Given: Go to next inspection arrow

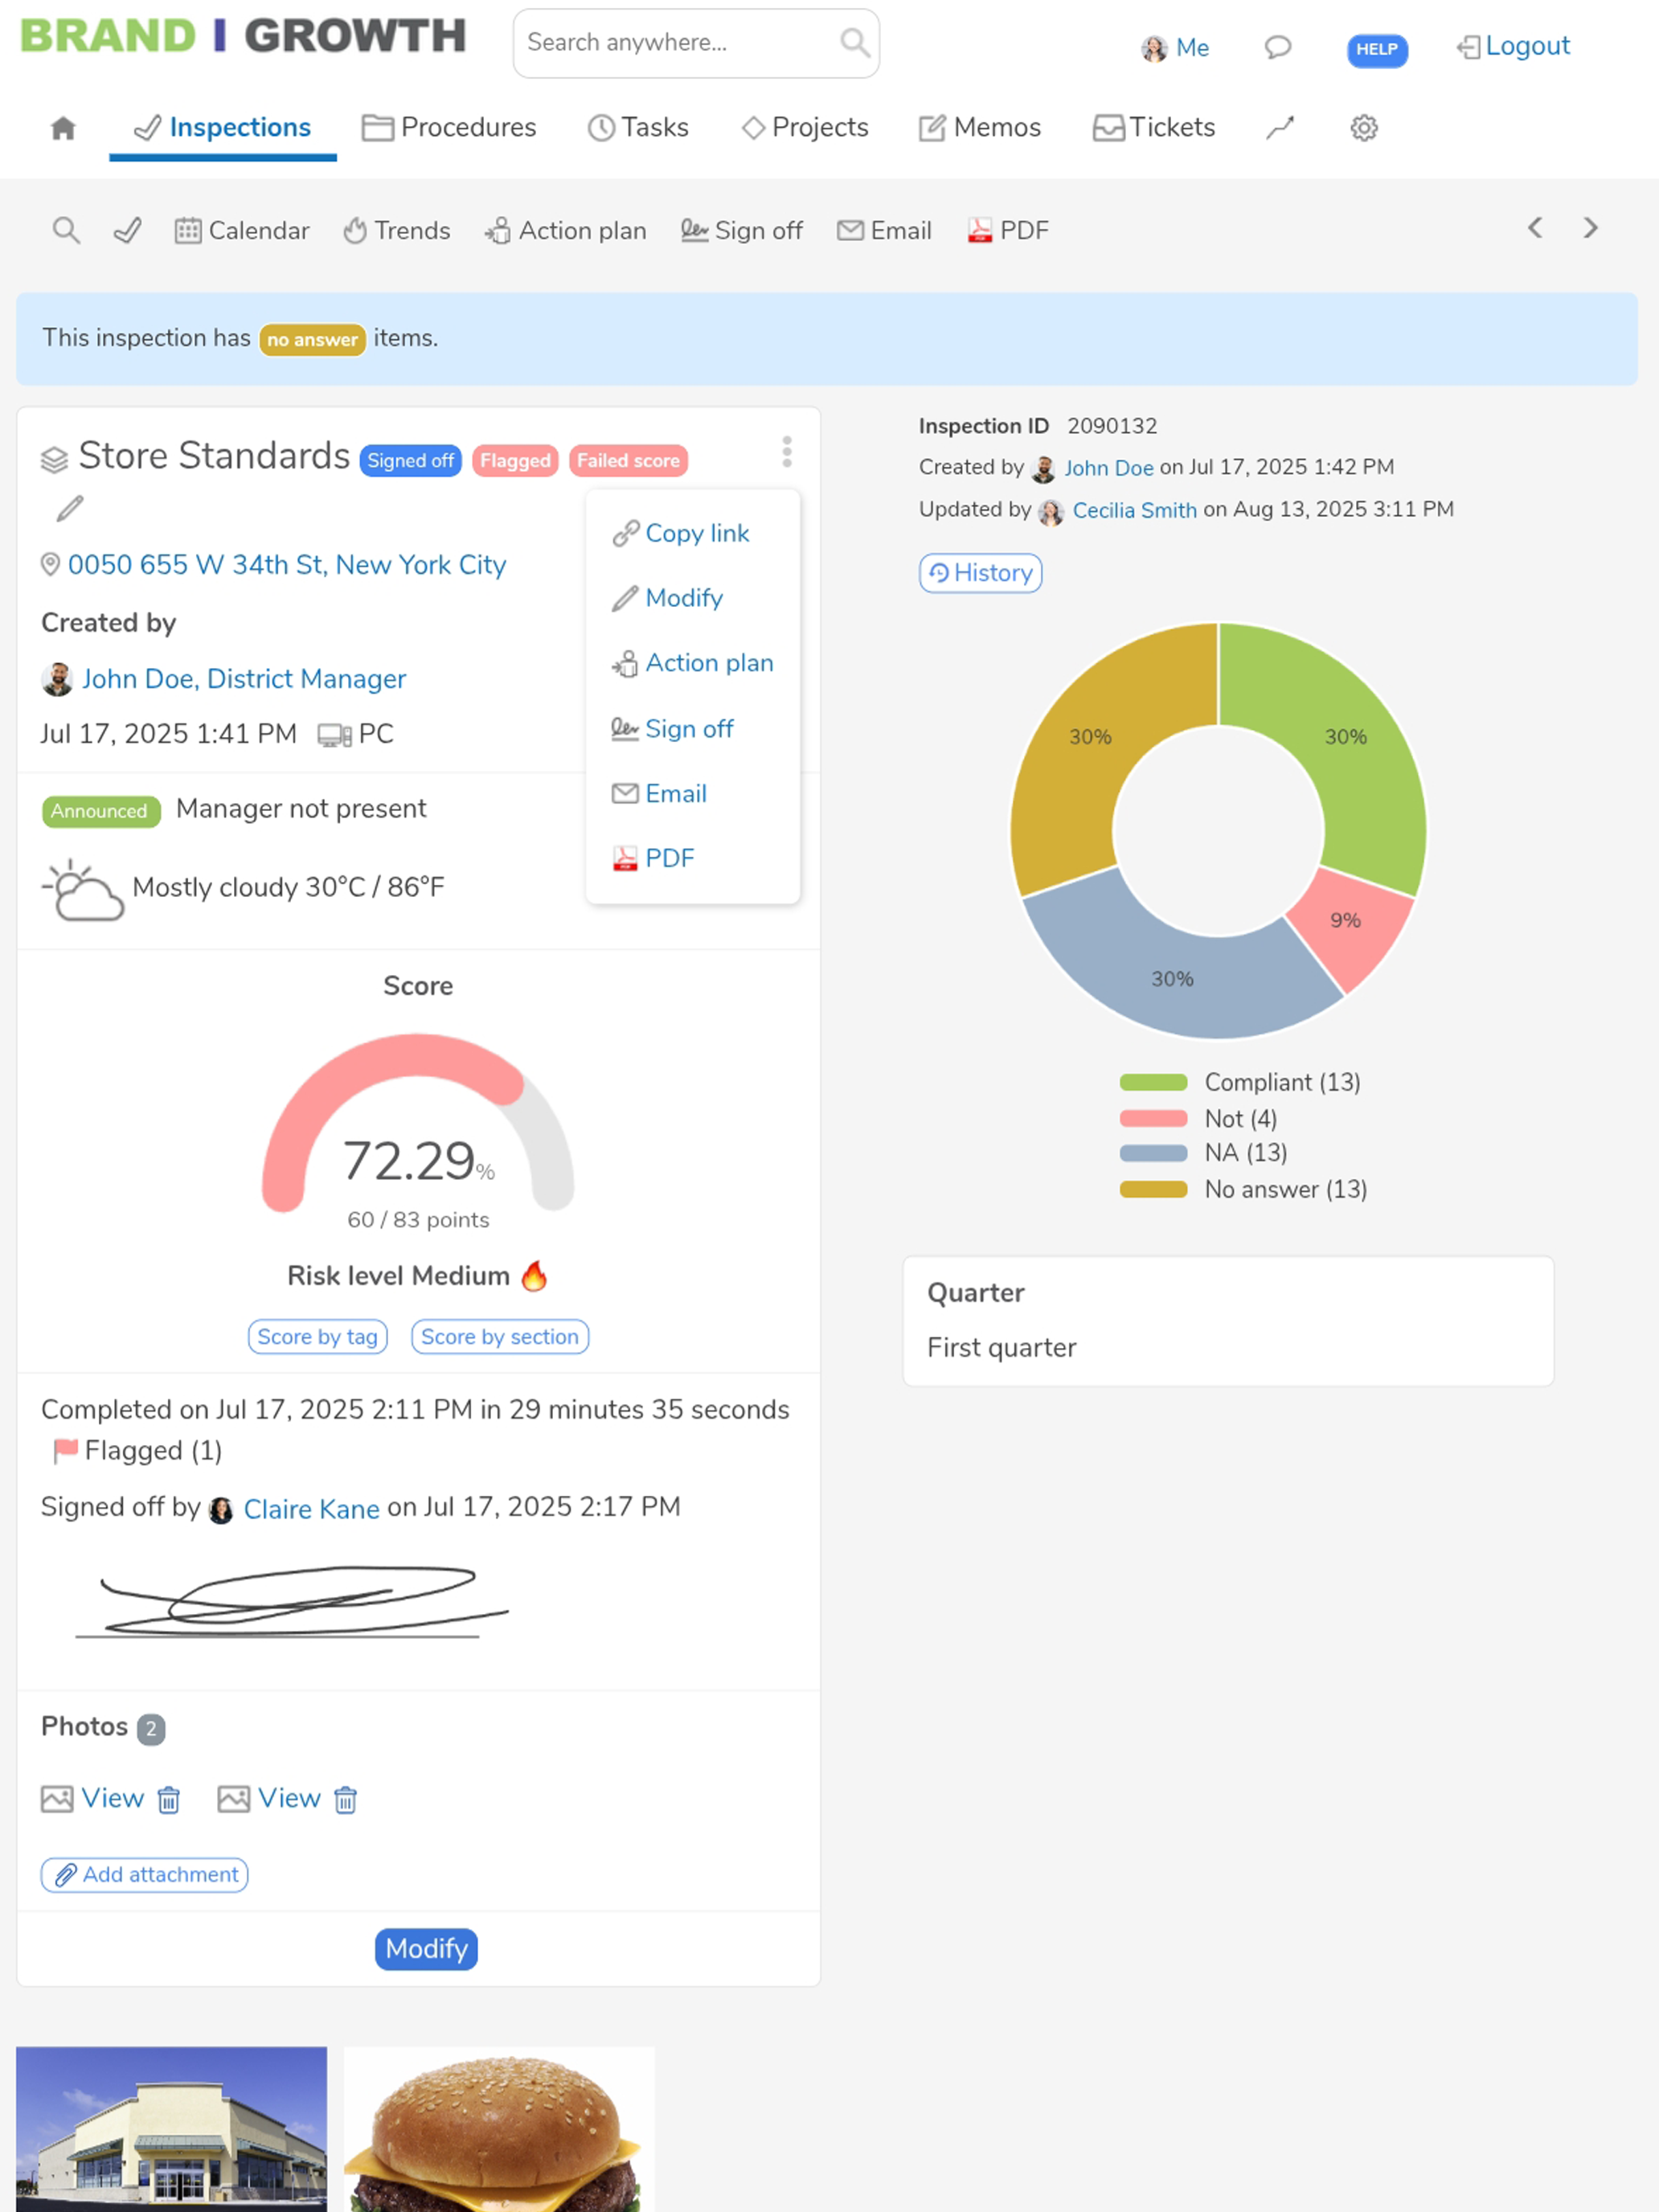Looking at the screenshot, I should (x=1590, y=229).
